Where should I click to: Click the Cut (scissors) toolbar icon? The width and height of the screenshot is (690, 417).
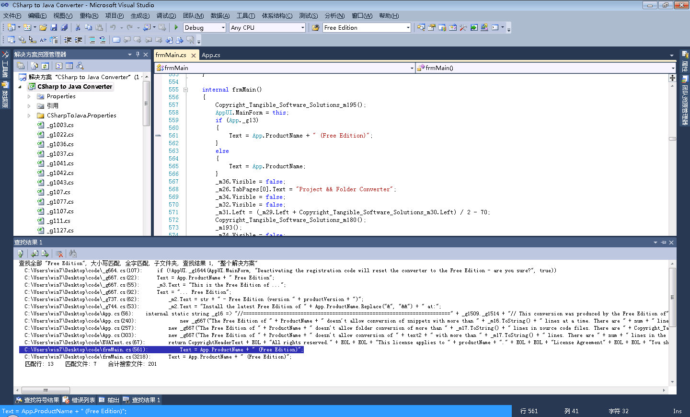point(78,28)
